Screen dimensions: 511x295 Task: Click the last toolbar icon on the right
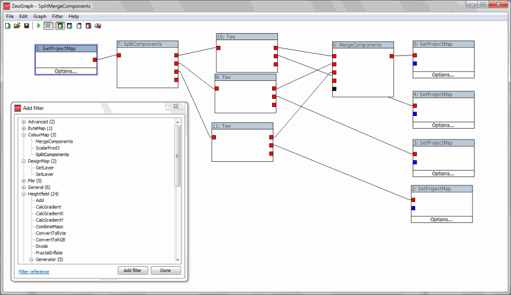98,26
